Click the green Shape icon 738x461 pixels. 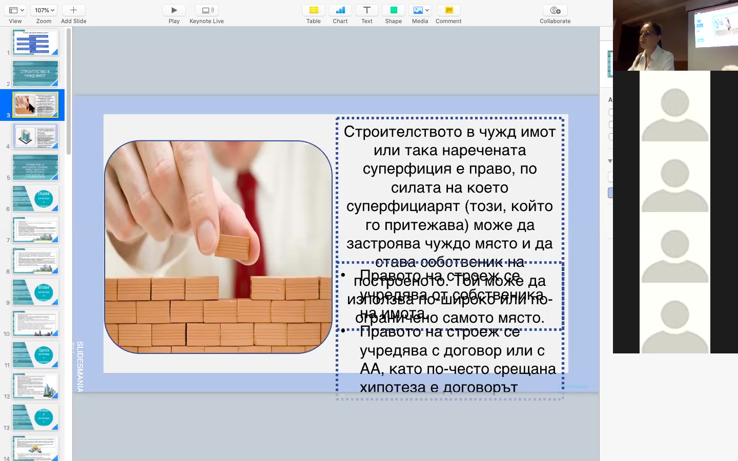coord(394,10)
